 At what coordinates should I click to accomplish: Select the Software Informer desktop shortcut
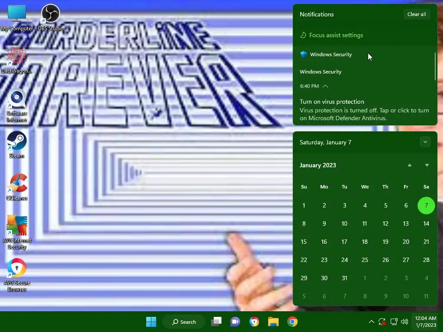(17, 105)
